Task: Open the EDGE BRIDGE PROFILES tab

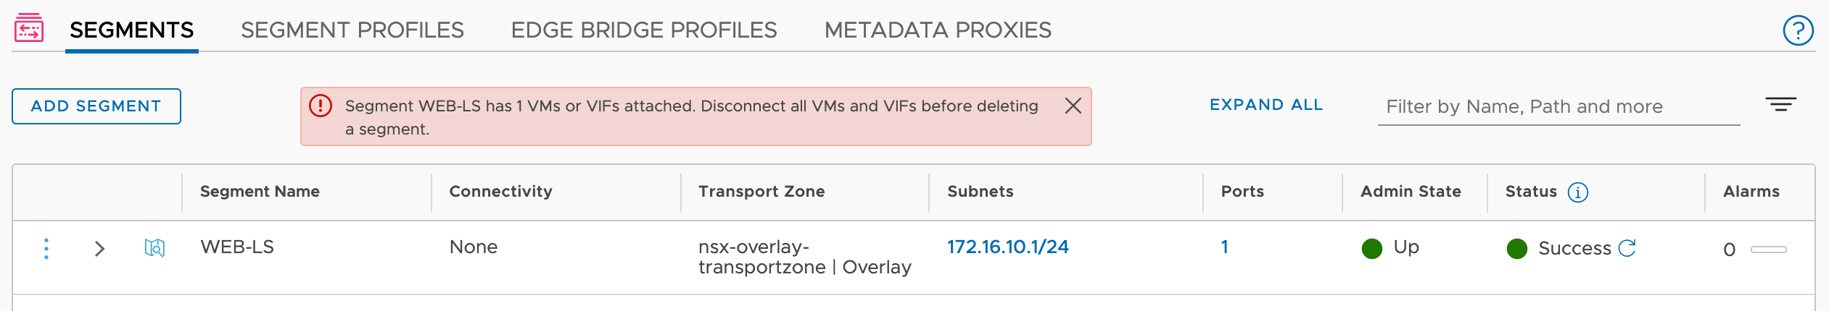Action: [x=644, y=30]
